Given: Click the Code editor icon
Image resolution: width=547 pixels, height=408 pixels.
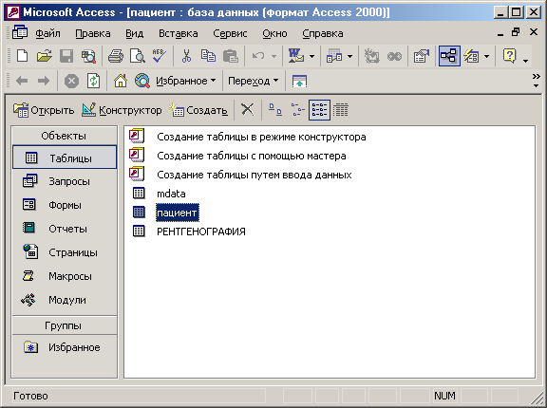Looking at the screenshot, I should tap(372, 56).
